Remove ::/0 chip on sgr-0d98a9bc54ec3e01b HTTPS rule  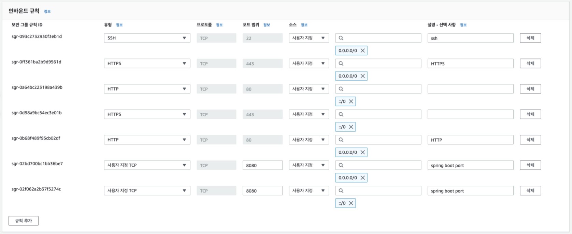pyautogui.click(x=351, y=127)
